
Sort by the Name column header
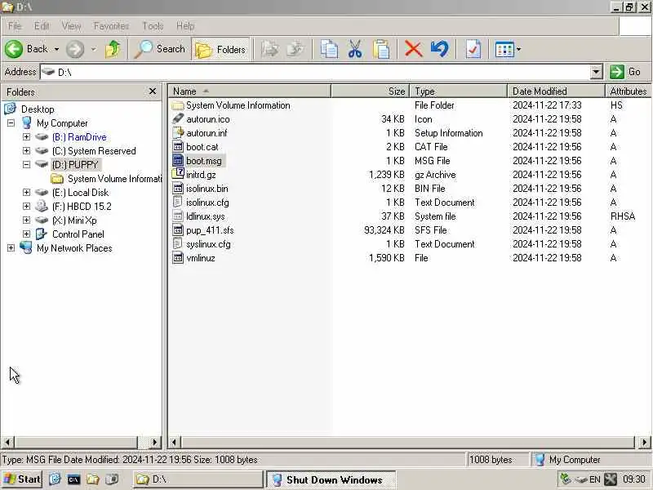point(250,91)
